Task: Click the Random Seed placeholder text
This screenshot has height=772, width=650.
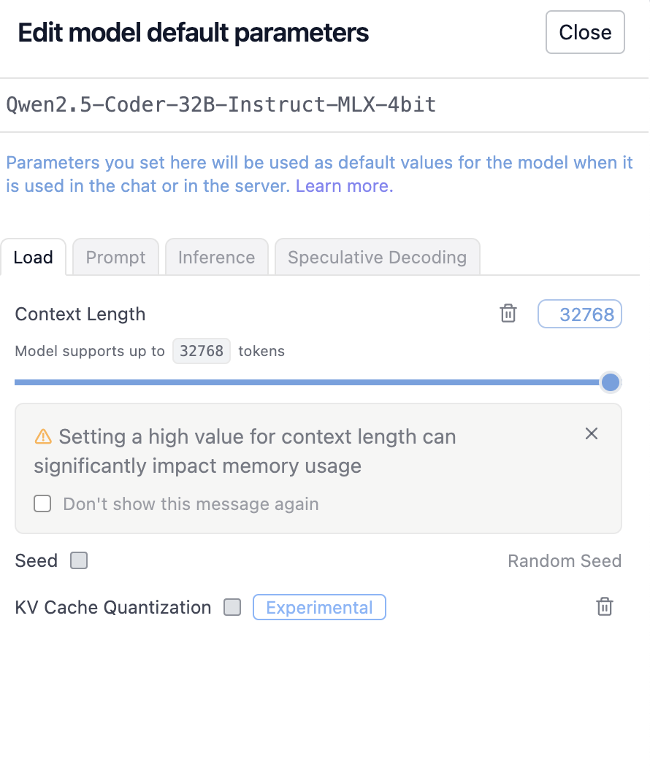Action: click(x=565, y=561)
